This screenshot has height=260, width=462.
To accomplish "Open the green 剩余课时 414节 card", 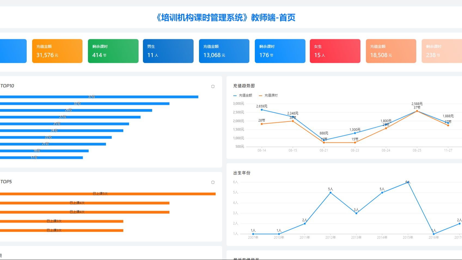I will (x=113, y=51).
